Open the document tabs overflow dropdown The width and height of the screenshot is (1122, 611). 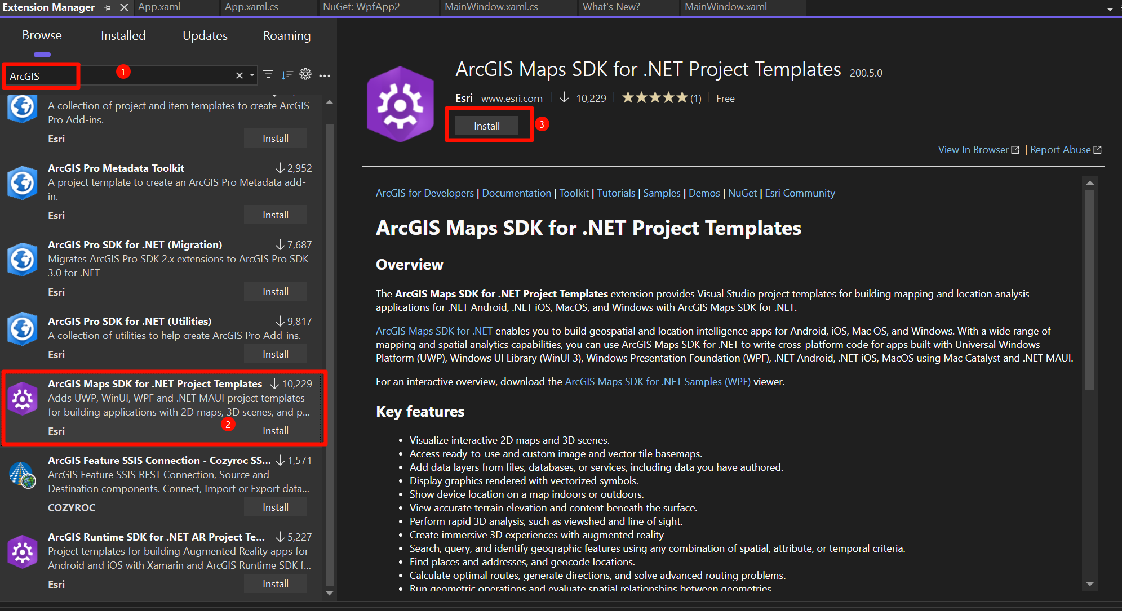point(1110,9)
